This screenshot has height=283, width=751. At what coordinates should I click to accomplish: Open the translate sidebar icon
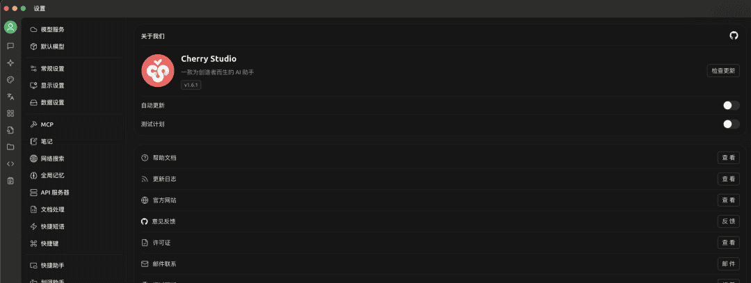[10, 97]
